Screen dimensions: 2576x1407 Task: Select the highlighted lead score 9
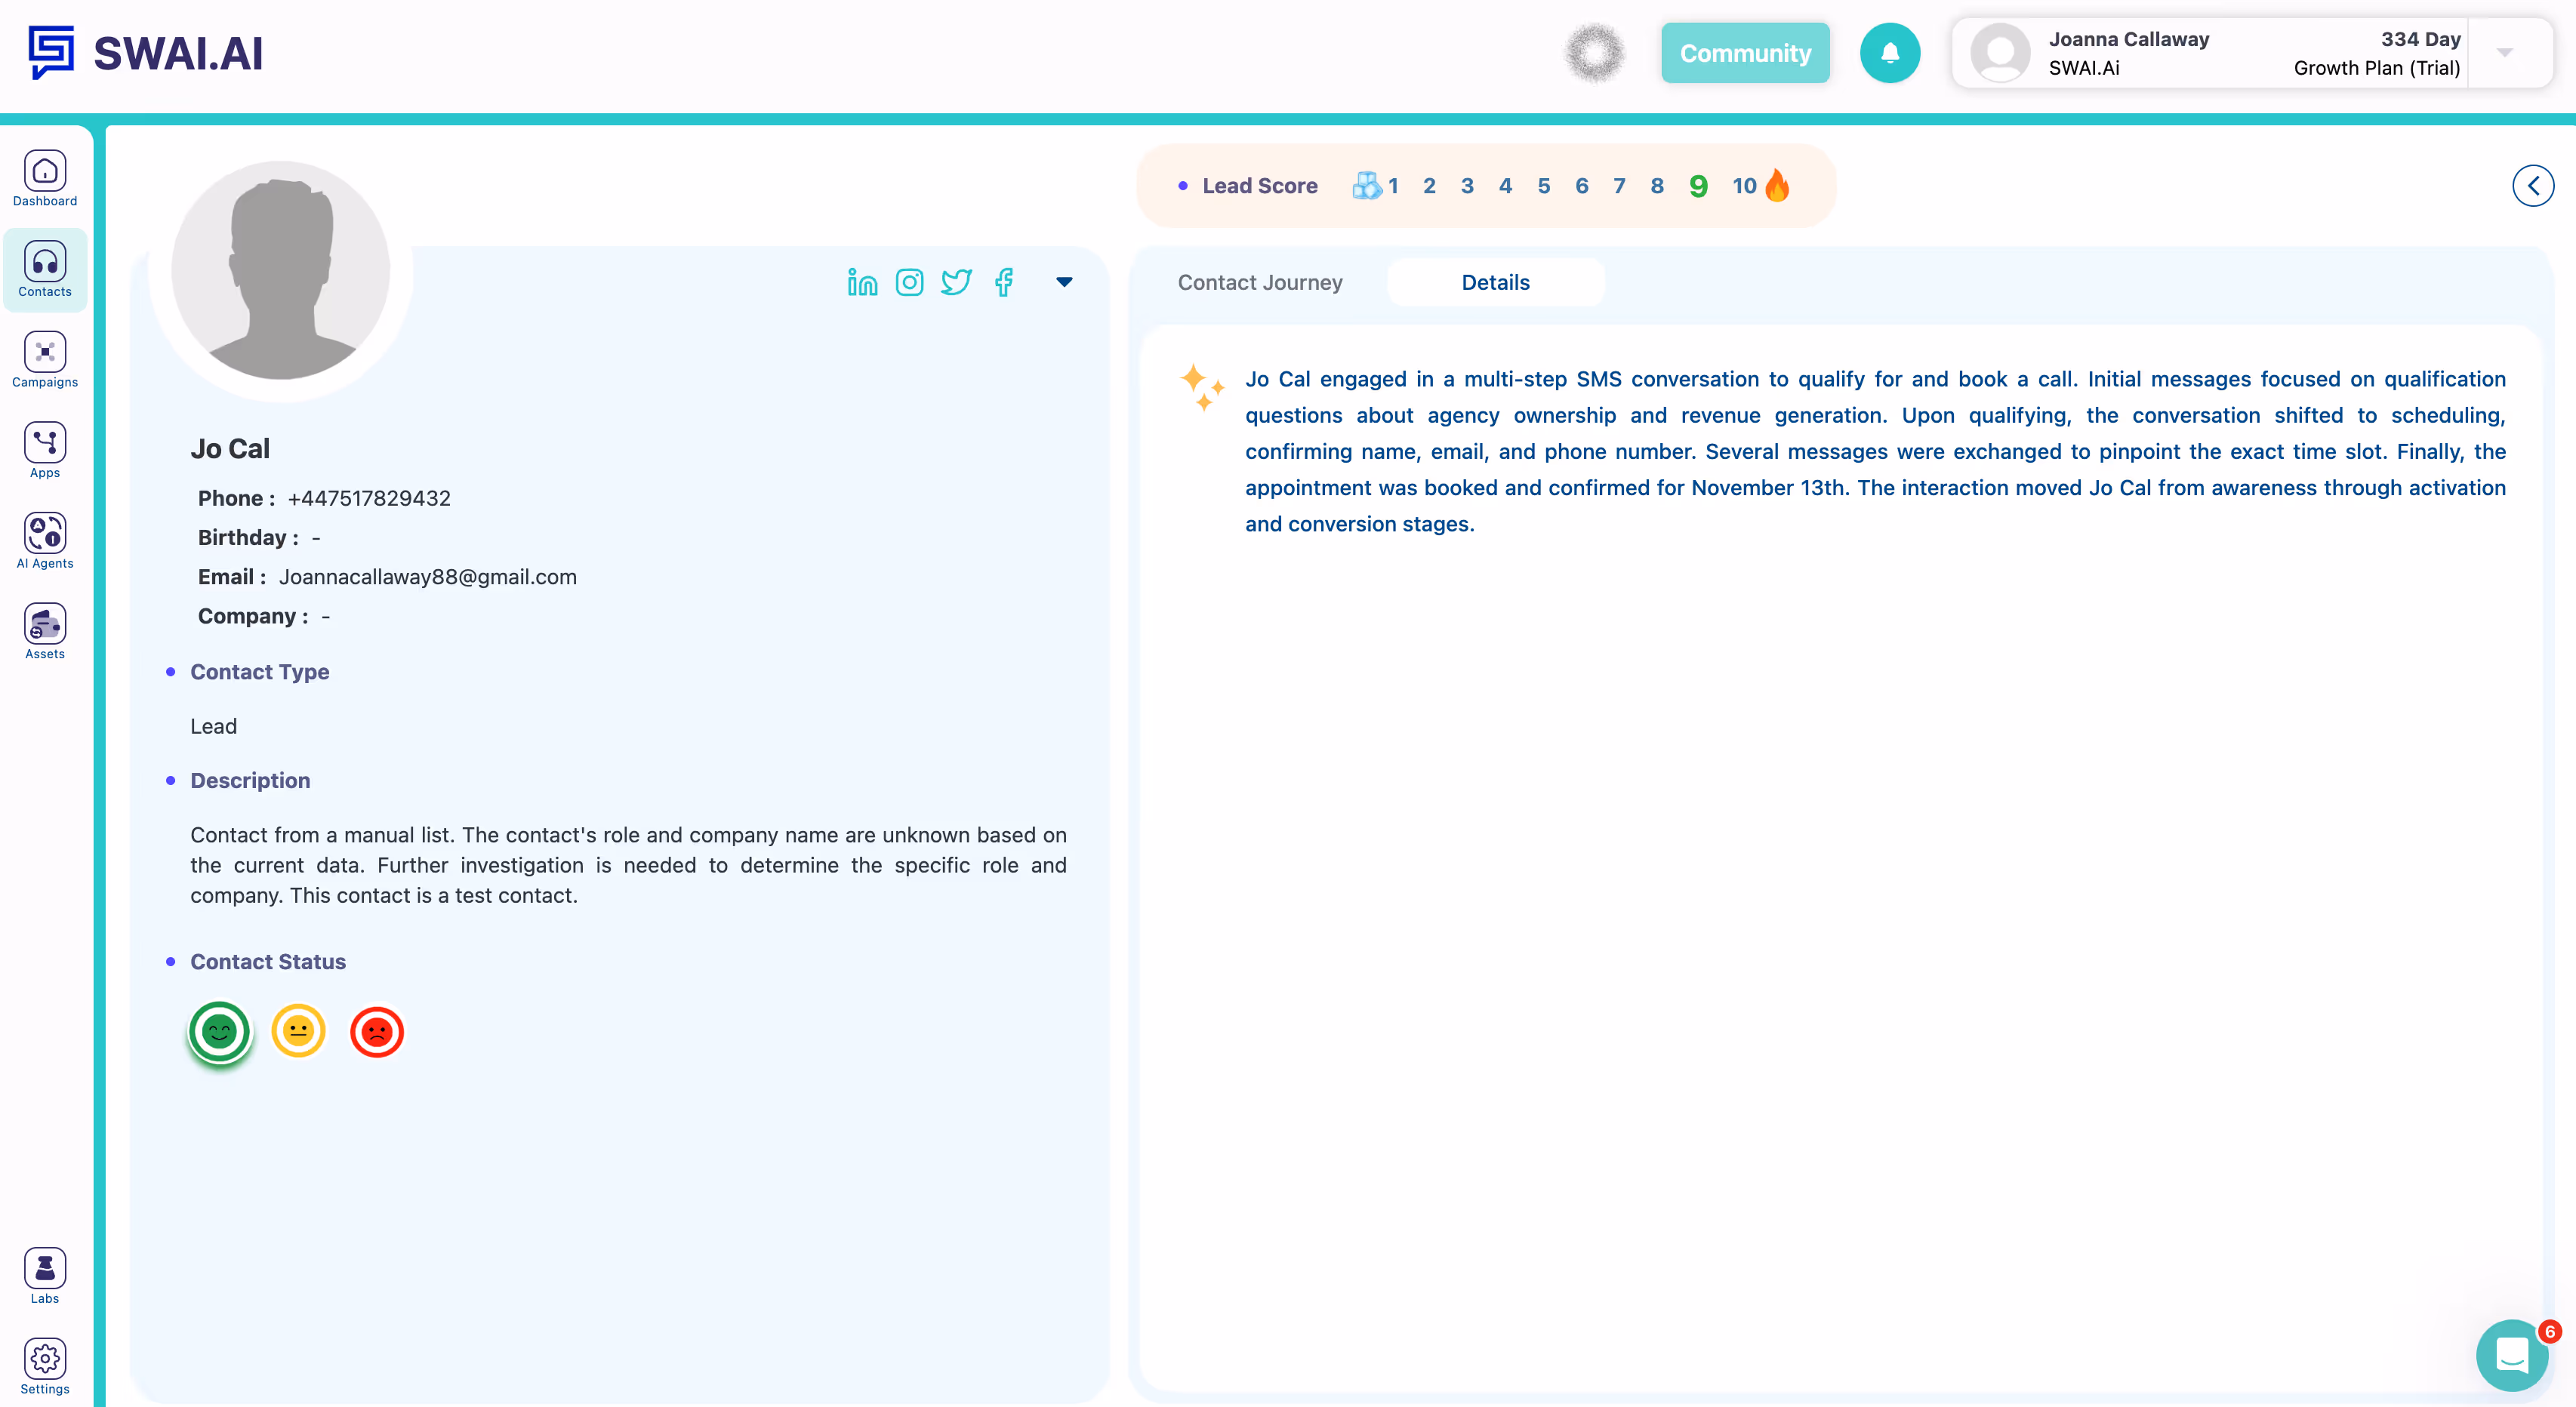coord(1698,186)
